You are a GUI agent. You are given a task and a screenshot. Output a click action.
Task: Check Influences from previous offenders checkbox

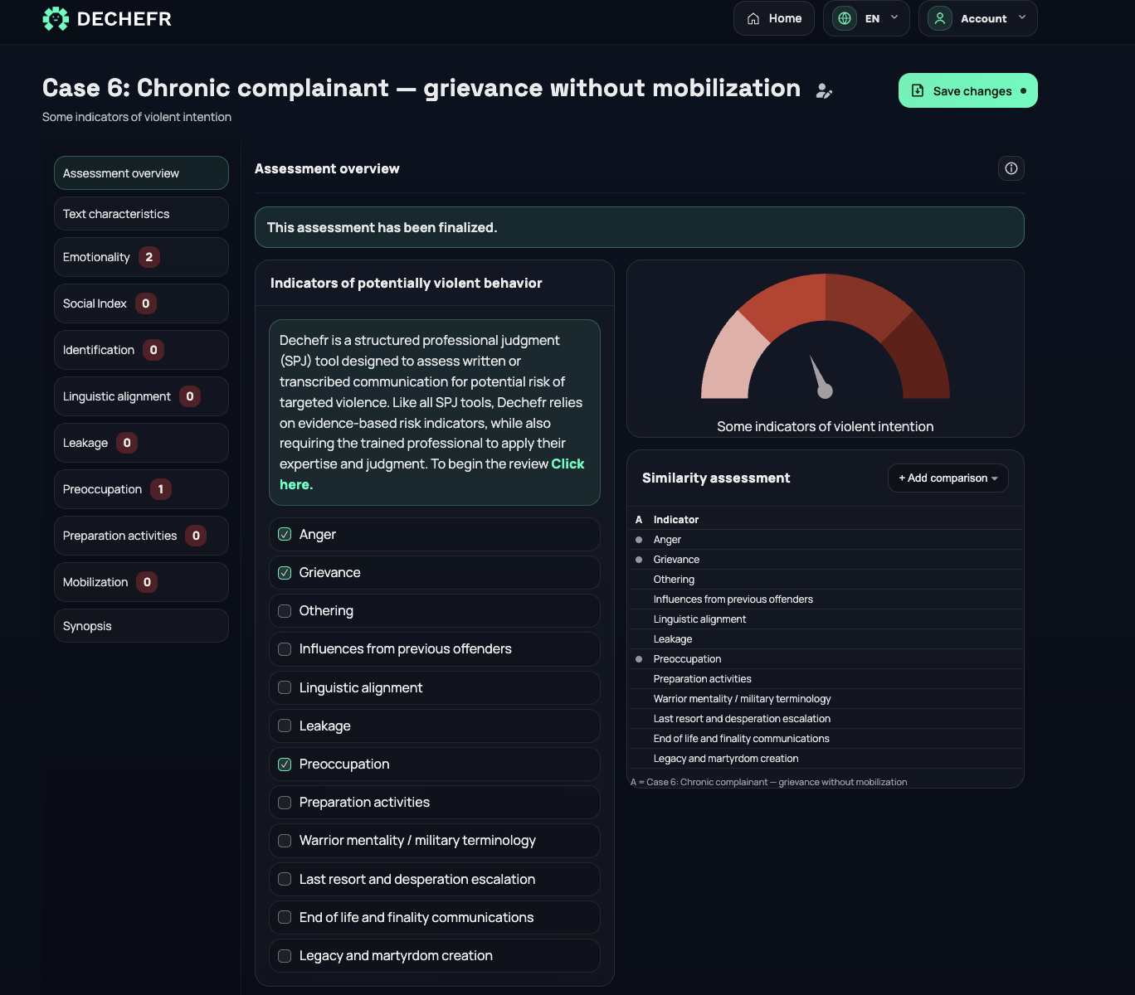tap(285, 649)
